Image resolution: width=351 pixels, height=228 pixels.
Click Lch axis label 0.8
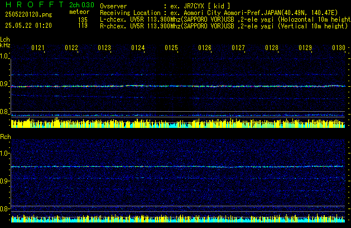point(4,112)
